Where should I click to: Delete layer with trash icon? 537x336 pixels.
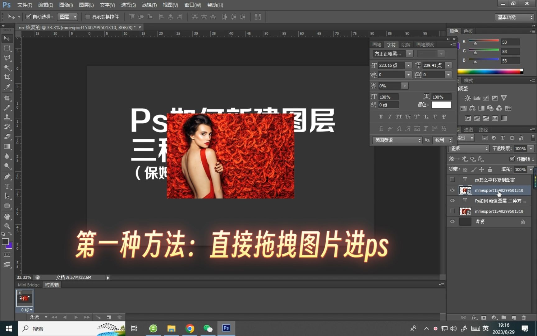(524, 317)
